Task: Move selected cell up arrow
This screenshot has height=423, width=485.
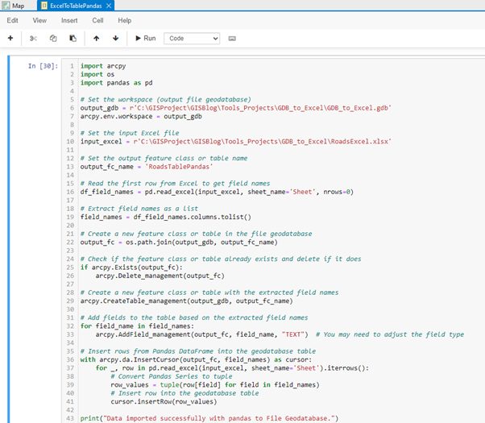Action: [x=97, y=39]
